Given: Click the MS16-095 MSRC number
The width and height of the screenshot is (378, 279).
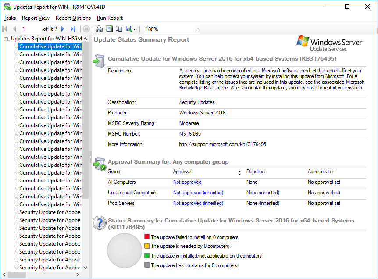Looking at the screenshot, I should point(190,134).
